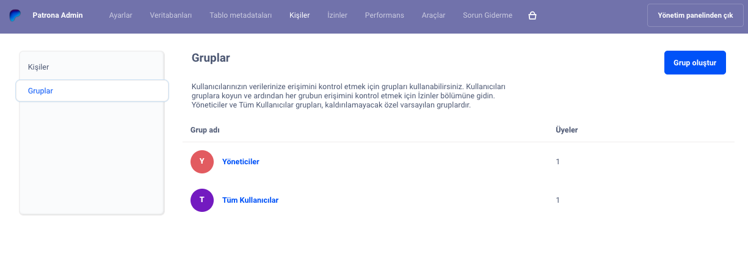Open the Performans page
Image resolution: width=748 pixels, height=276 pixels.
coord(384,15)
